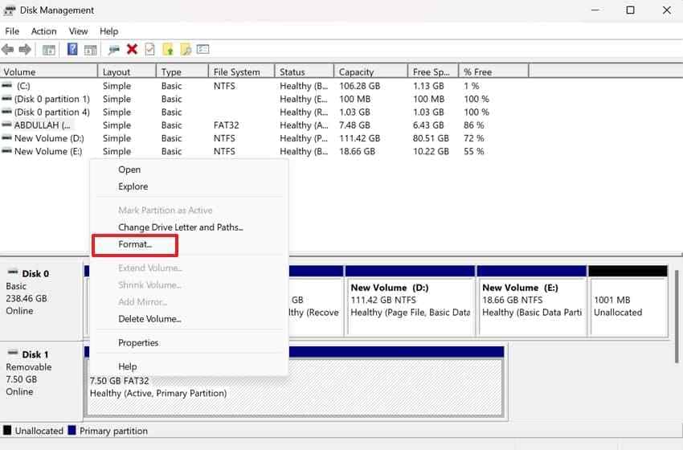Click the settings list toolbar icon
Screen dimensions: 683x450
coord(203,49)
